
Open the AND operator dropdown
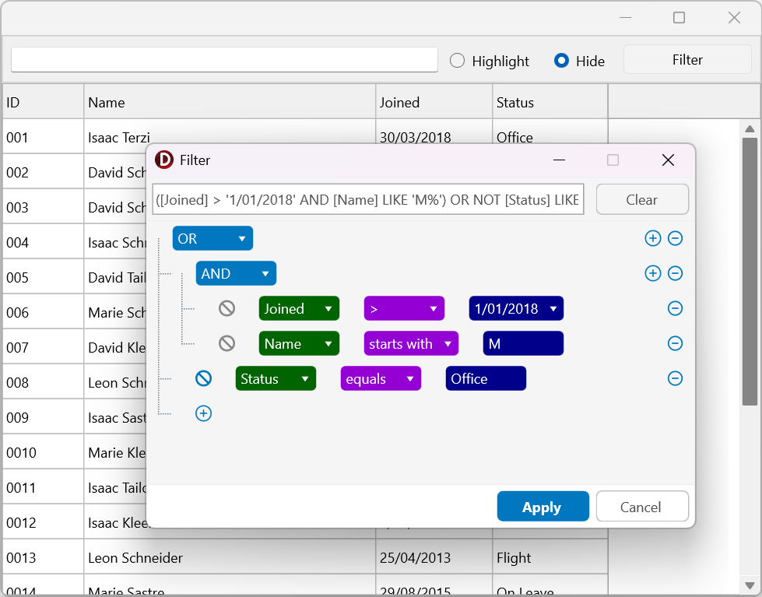pos(236,273)
